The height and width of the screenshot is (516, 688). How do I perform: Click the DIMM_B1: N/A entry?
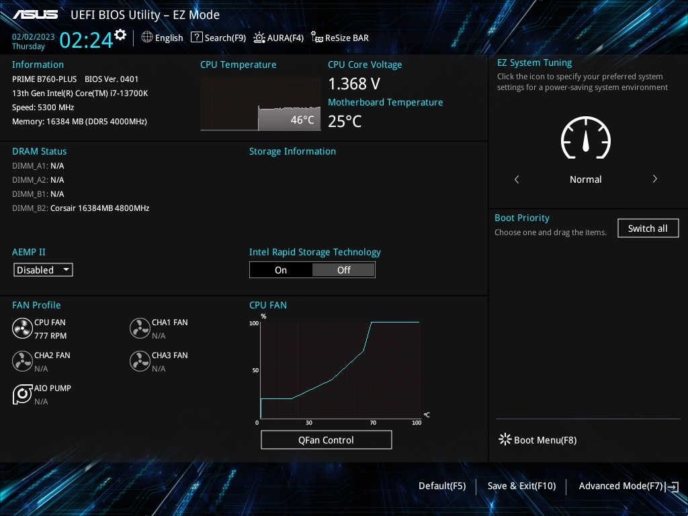coord(38,194)
